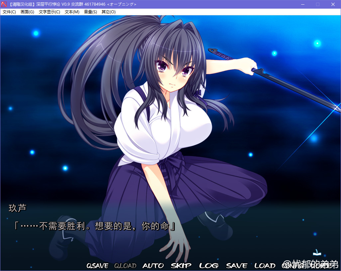The width and height of the screenshot is (341, 271).
Task: Enable SKIP text mode
Action: tap(181, 265)
